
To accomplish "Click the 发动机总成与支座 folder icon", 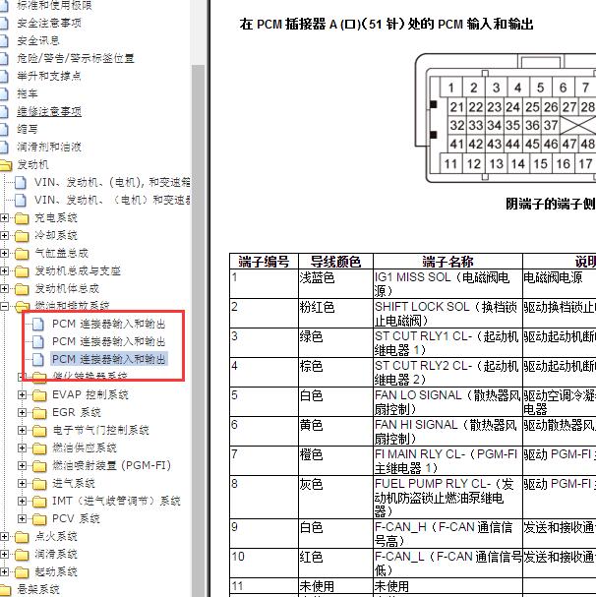I will pyautogui.click(x=22, y=271).
